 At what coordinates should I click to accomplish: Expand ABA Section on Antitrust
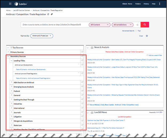point(11,82)
